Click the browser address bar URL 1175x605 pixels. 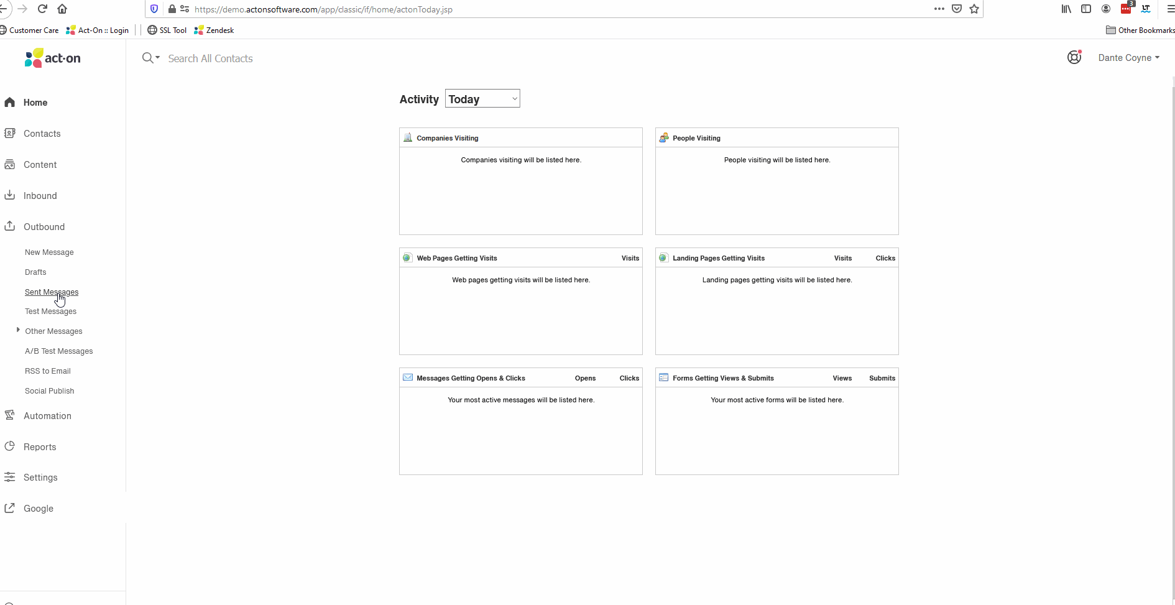323,9
